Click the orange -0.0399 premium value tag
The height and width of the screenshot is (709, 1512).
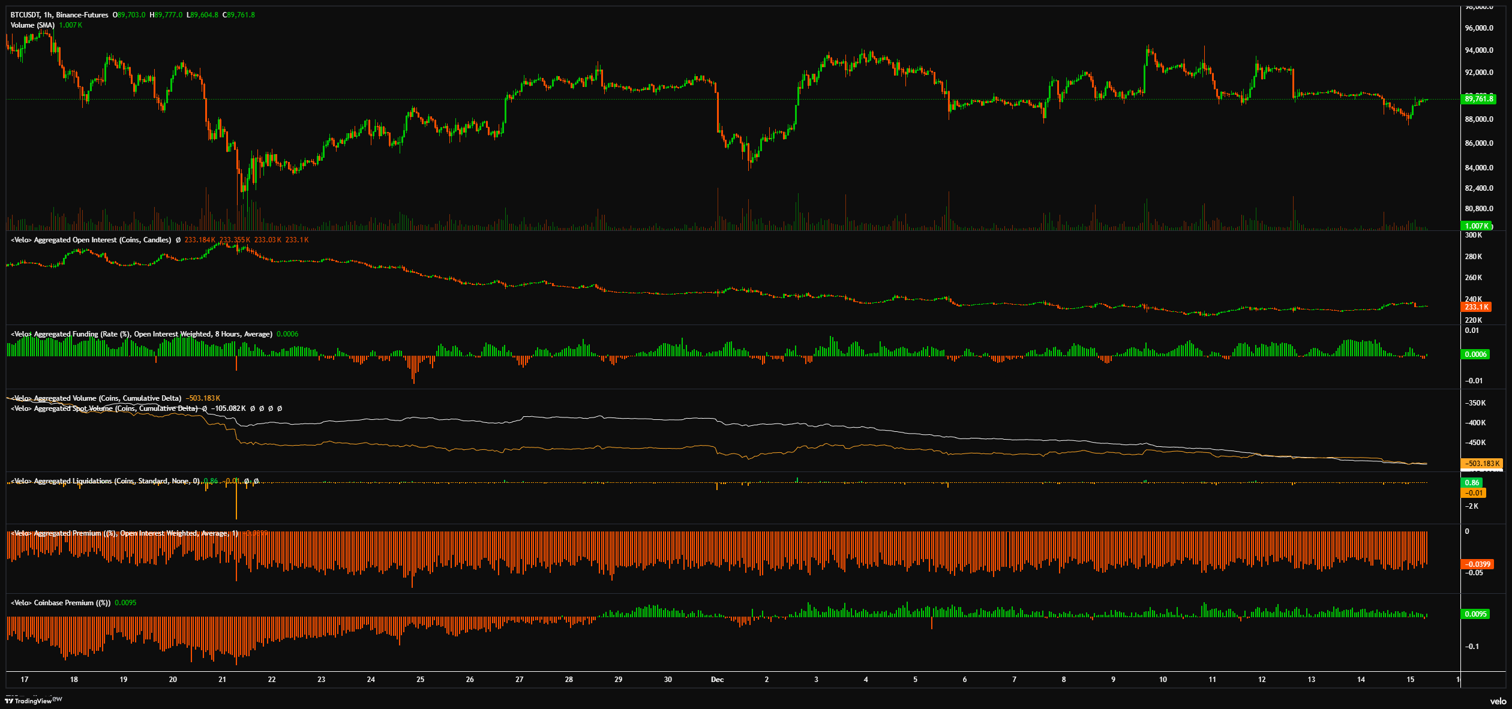[1477, 564]
